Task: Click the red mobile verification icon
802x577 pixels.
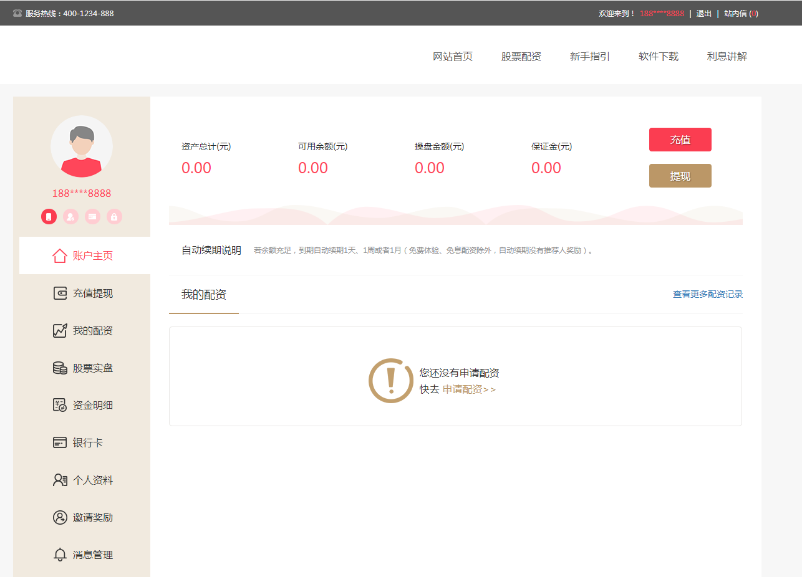Action: click(49, 216)
